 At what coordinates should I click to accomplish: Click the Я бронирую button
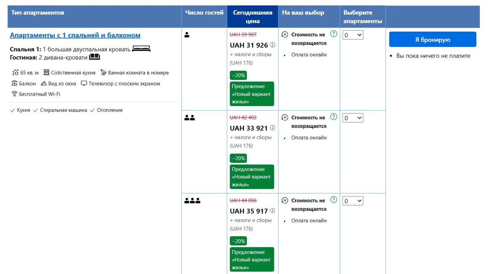(432, 40)
